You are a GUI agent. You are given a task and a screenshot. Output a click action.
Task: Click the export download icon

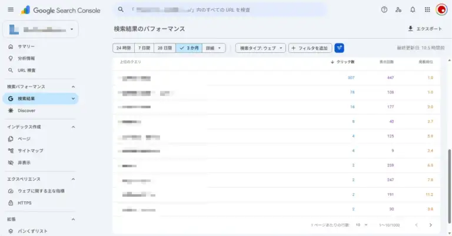coord(410,28)
